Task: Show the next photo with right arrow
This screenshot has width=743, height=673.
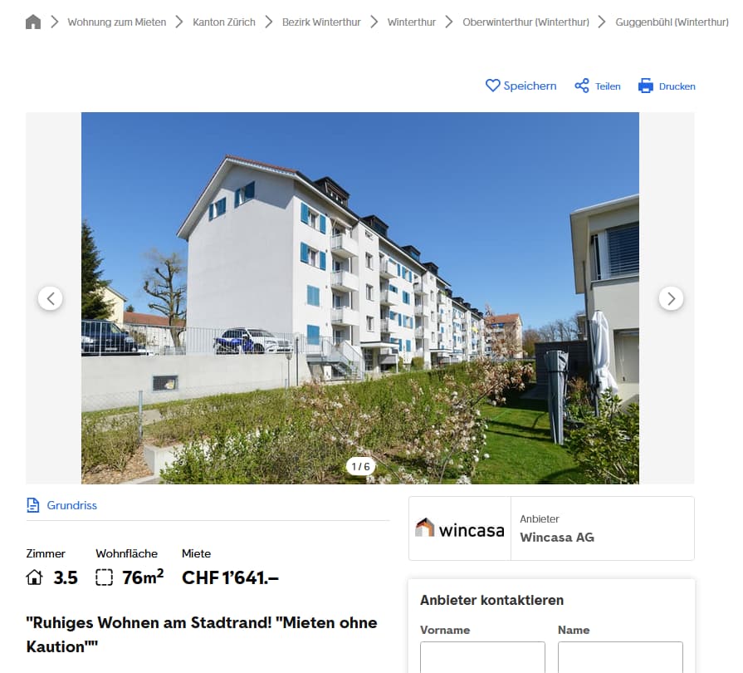Action: pyautogui.click(x=671, y=298)
